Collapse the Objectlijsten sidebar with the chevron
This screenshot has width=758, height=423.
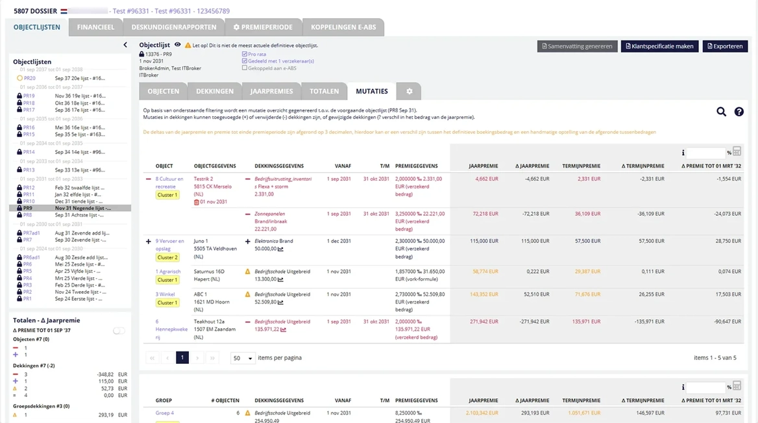click(125, 45)
